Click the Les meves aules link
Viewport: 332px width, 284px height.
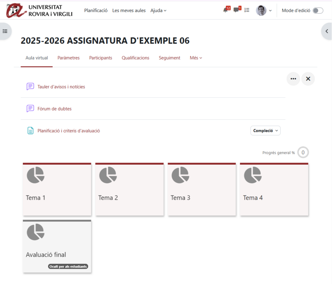coord(129,10)
